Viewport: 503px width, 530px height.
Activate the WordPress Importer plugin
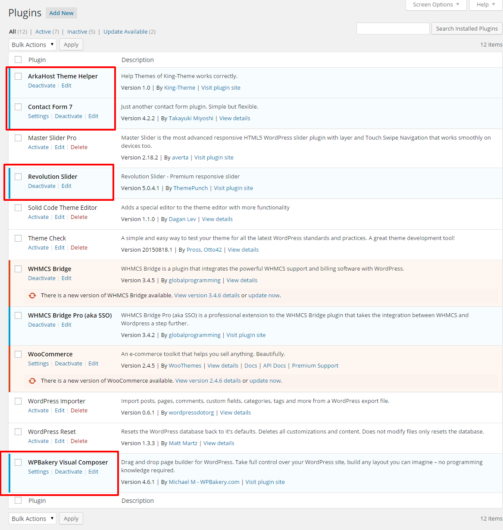click(x=38, y=411)
